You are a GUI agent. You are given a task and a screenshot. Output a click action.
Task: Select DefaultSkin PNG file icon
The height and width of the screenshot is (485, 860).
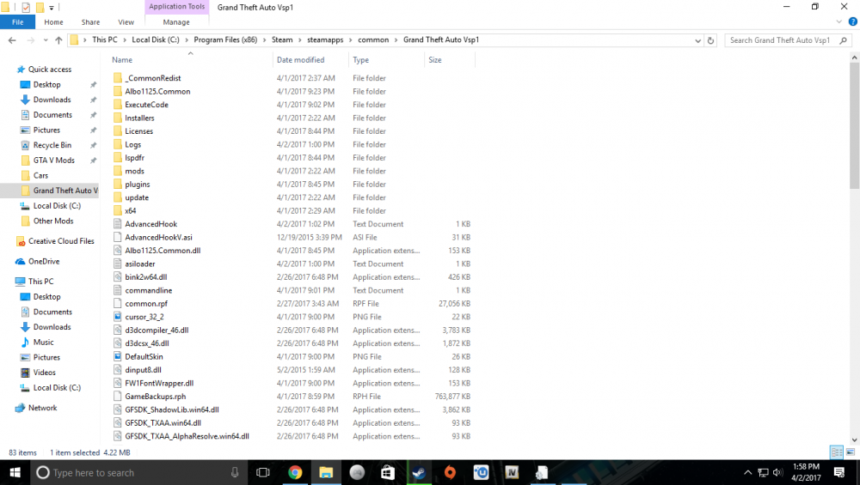tap(117, 356)
